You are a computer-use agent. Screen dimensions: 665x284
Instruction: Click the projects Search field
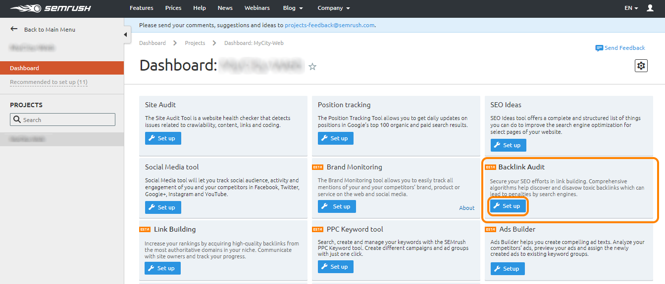tap(62, 120)
